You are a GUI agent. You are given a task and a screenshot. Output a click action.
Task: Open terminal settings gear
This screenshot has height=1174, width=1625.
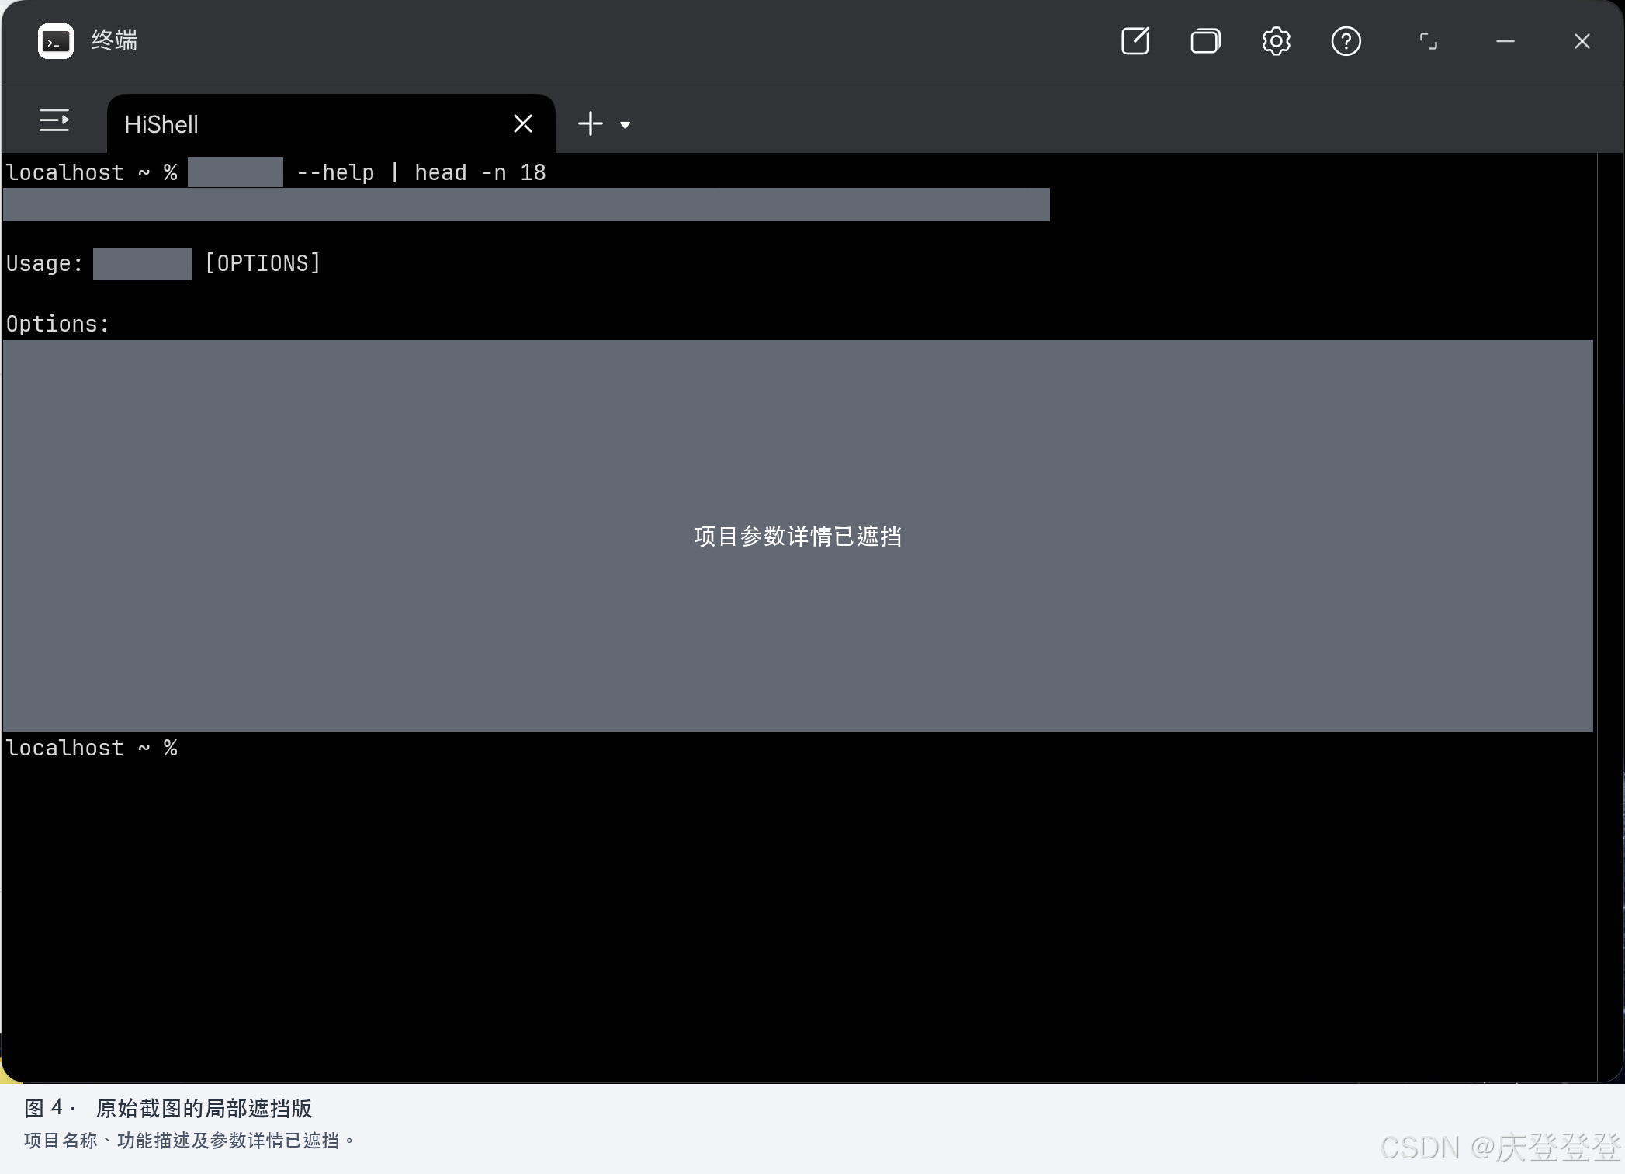pos(1276,41)
